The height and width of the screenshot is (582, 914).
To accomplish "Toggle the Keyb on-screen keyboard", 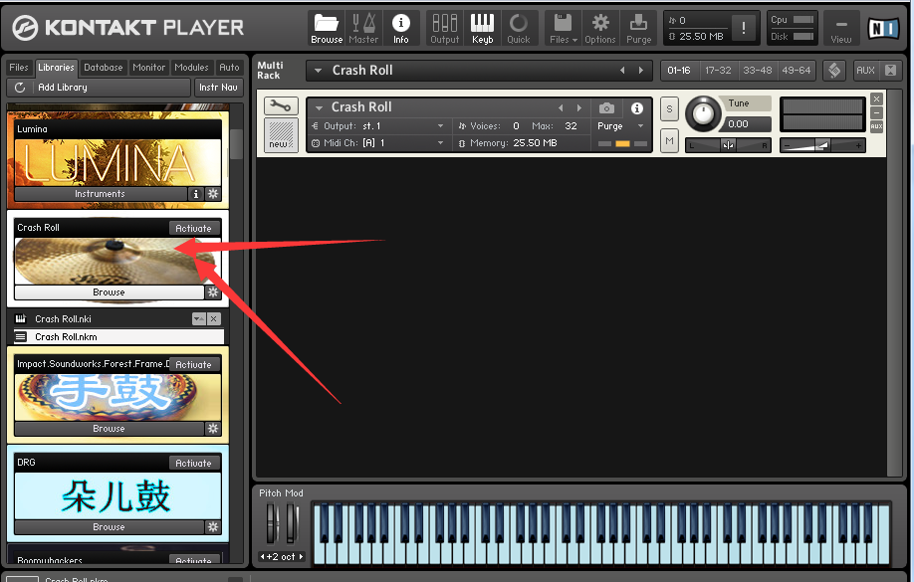I will [482, 28].
